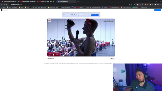Click the Log in link
162x91 pixels.
click(152, 10)
